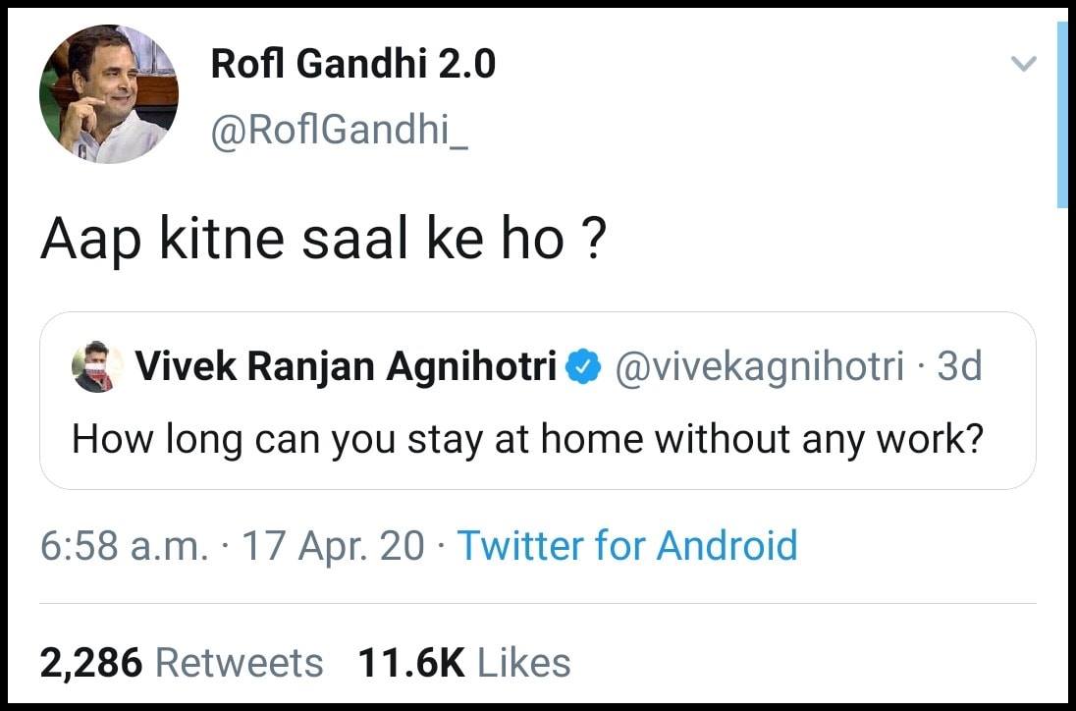Open the Twitter for Android source link

tap(627, 546)
